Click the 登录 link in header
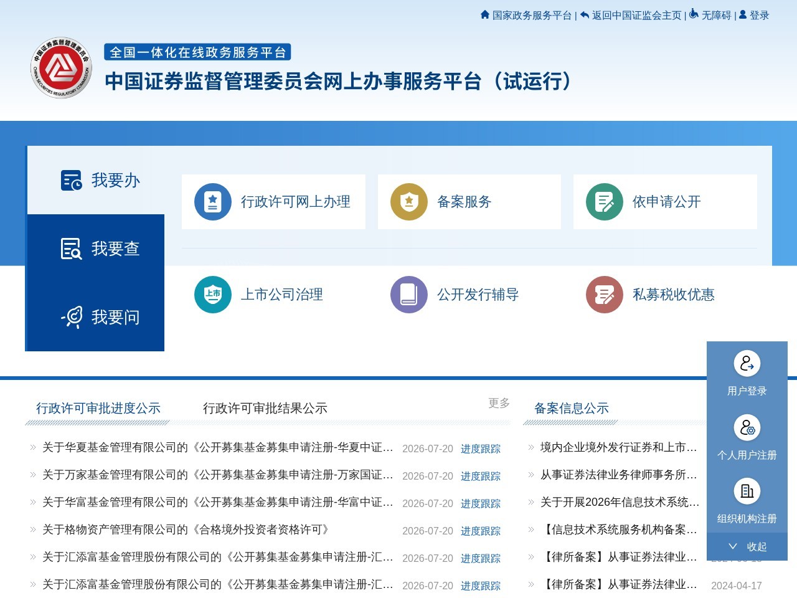The width and height of the screenshot is (797, 598). [x=760, y=15]
